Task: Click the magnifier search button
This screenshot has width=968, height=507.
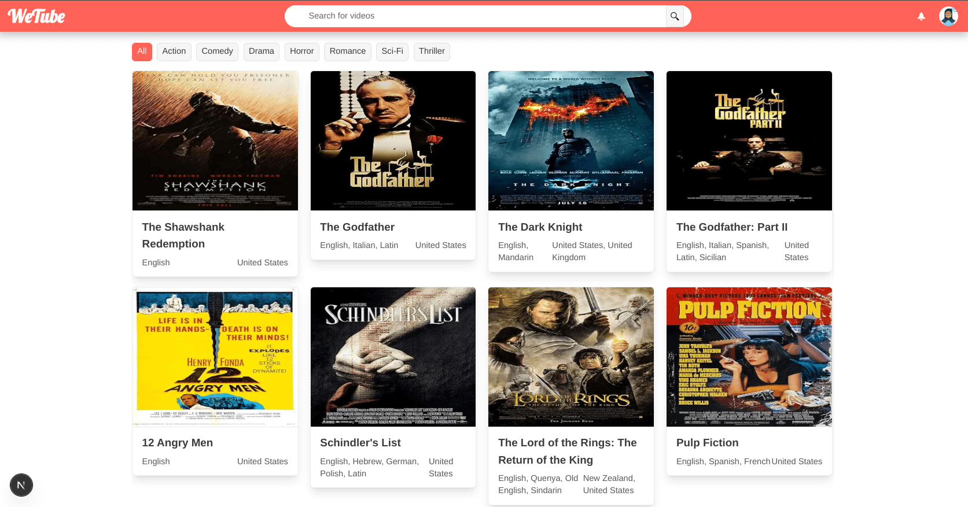Action: coord(675,16)
